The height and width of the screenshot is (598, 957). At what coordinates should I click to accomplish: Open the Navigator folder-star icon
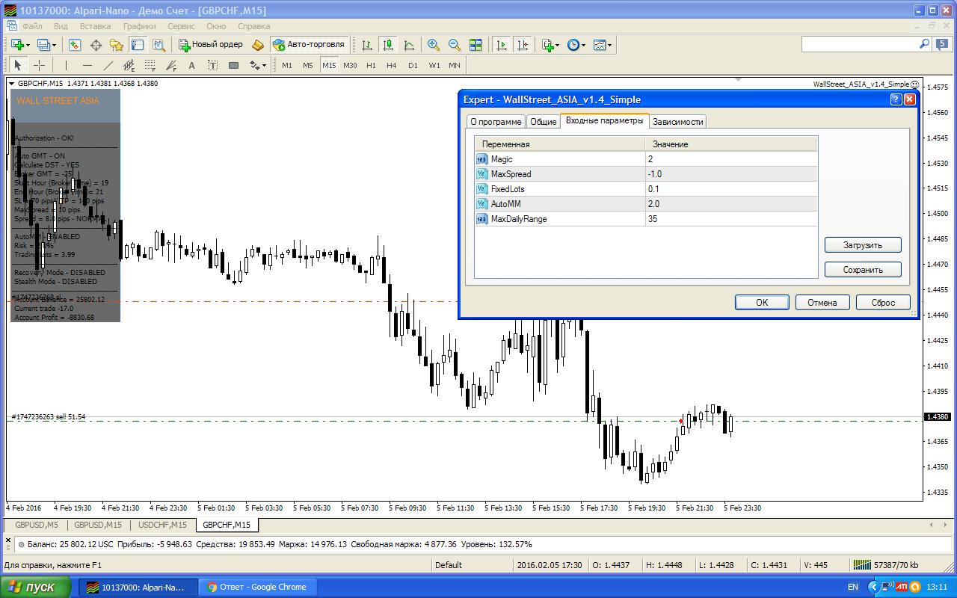(x=117, y=45)
